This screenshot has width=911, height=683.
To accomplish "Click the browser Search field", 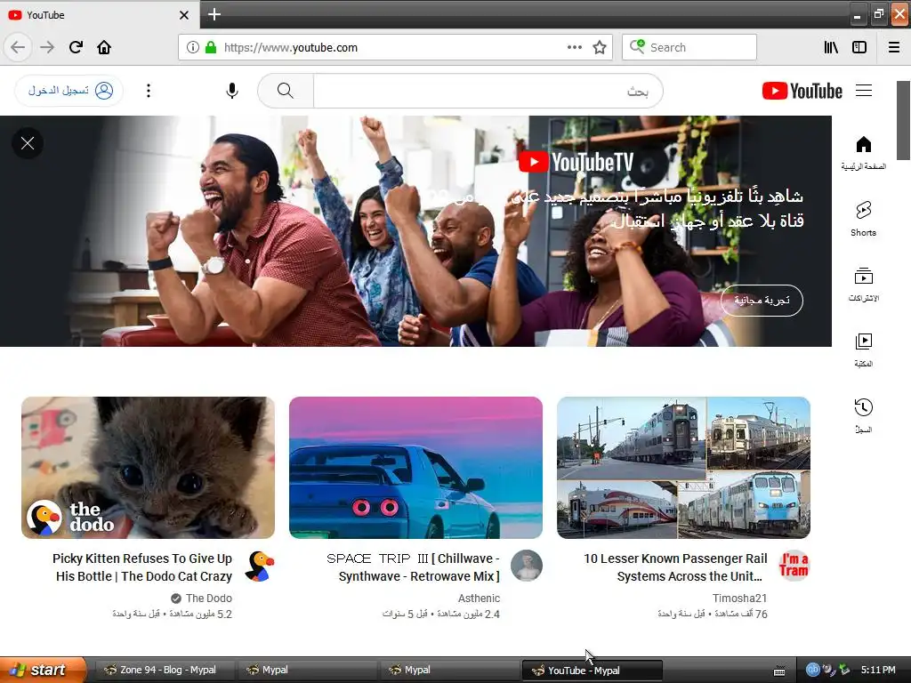I will [689, 48].
